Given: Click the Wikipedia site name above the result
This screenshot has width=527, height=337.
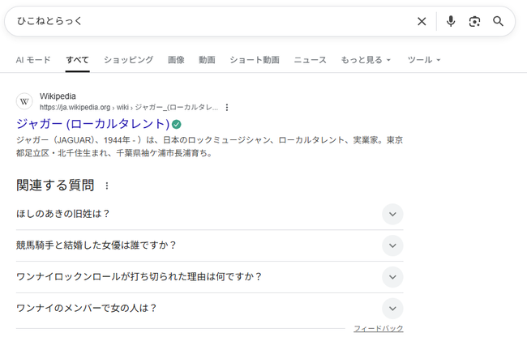Looking at the screenshot, I should (x=58, y=96).
